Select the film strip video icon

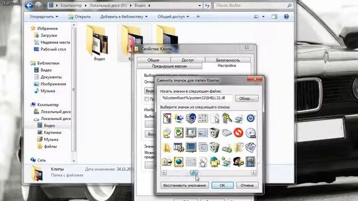[250, 161]
